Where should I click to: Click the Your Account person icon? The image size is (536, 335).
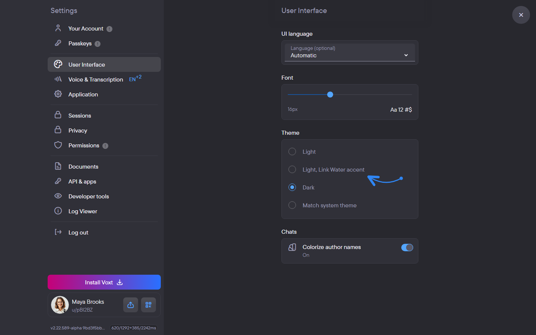58,28
